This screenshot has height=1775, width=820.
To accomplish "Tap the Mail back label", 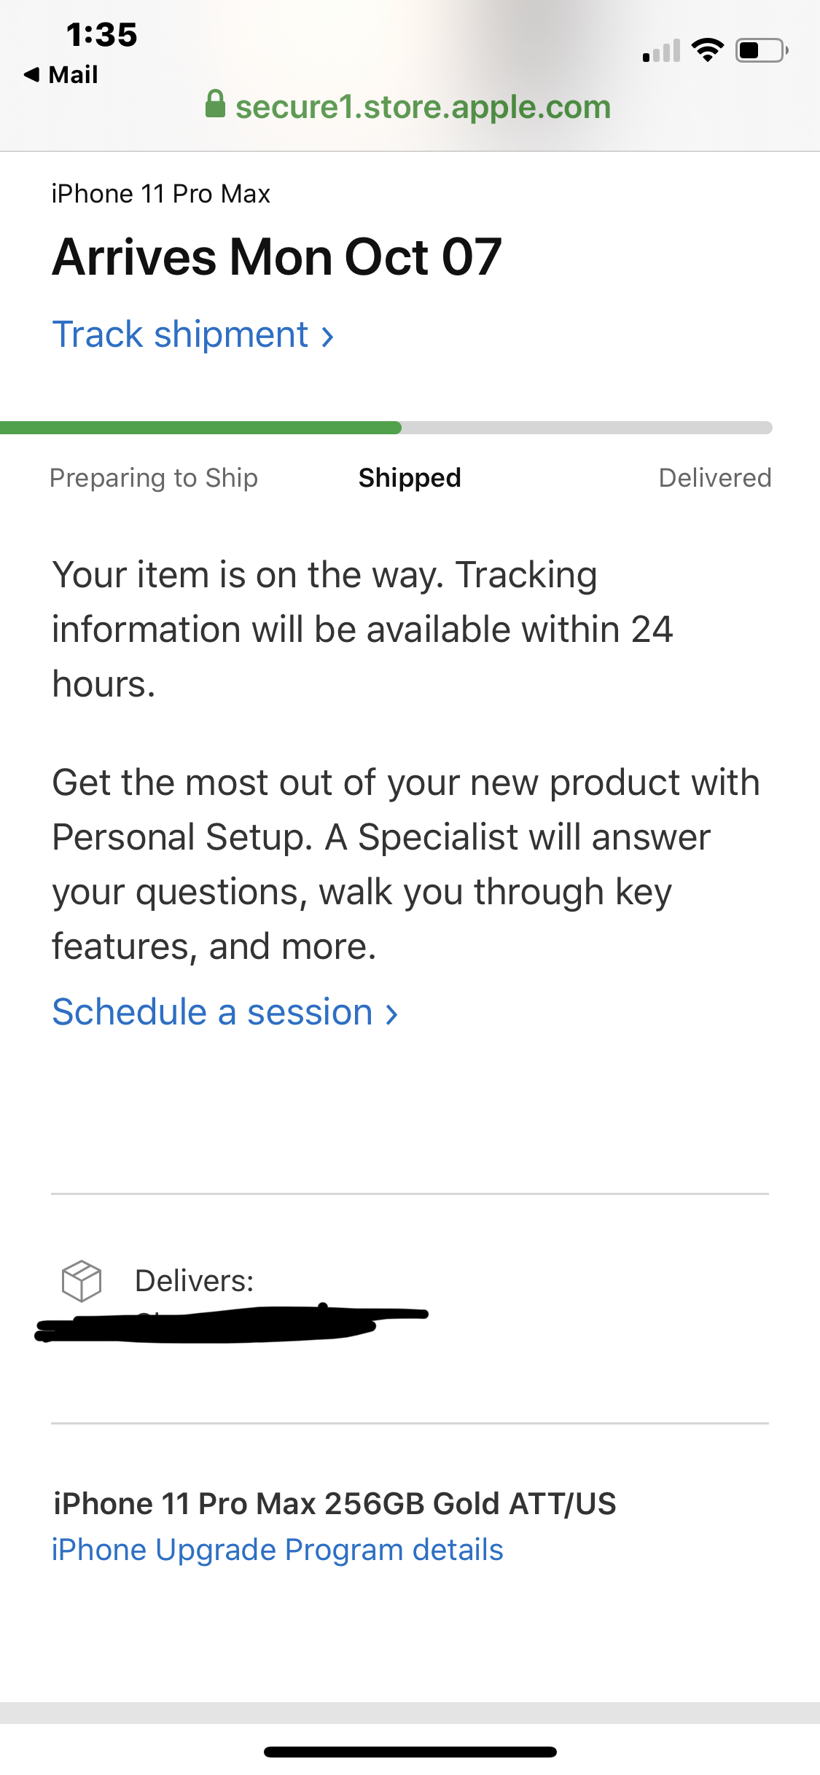I will pos(73,74).
